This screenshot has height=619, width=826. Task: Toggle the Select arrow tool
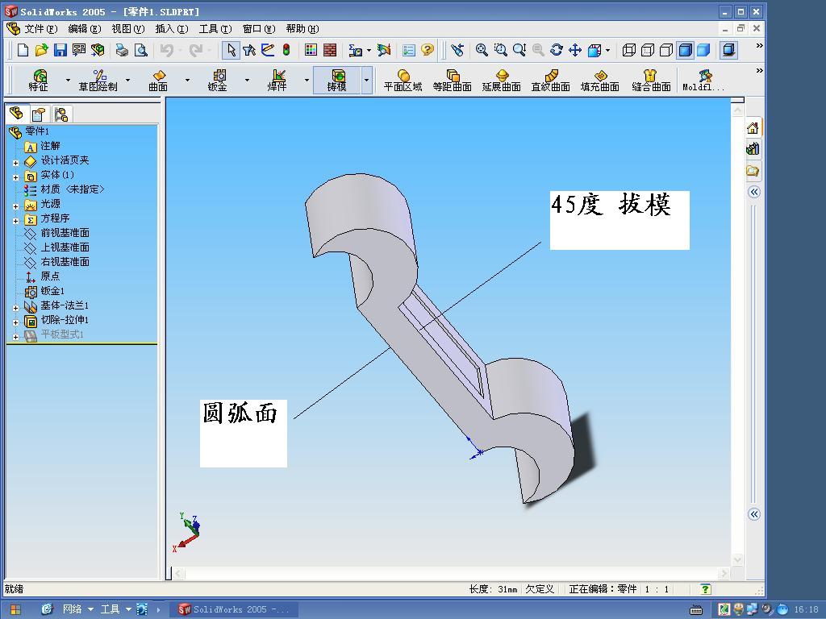[231, 50]
